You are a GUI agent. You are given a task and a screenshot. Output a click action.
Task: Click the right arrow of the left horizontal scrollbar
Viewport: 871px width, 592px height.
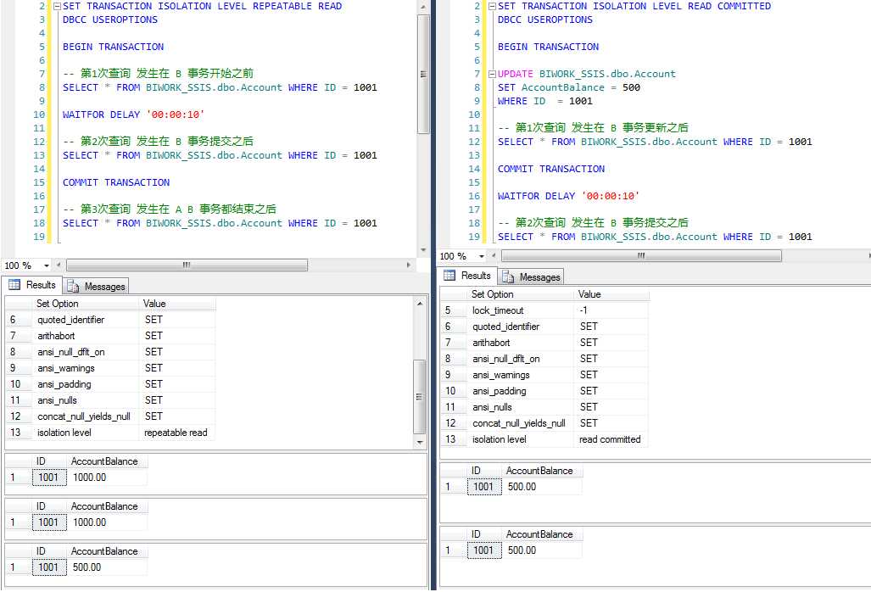409,265
